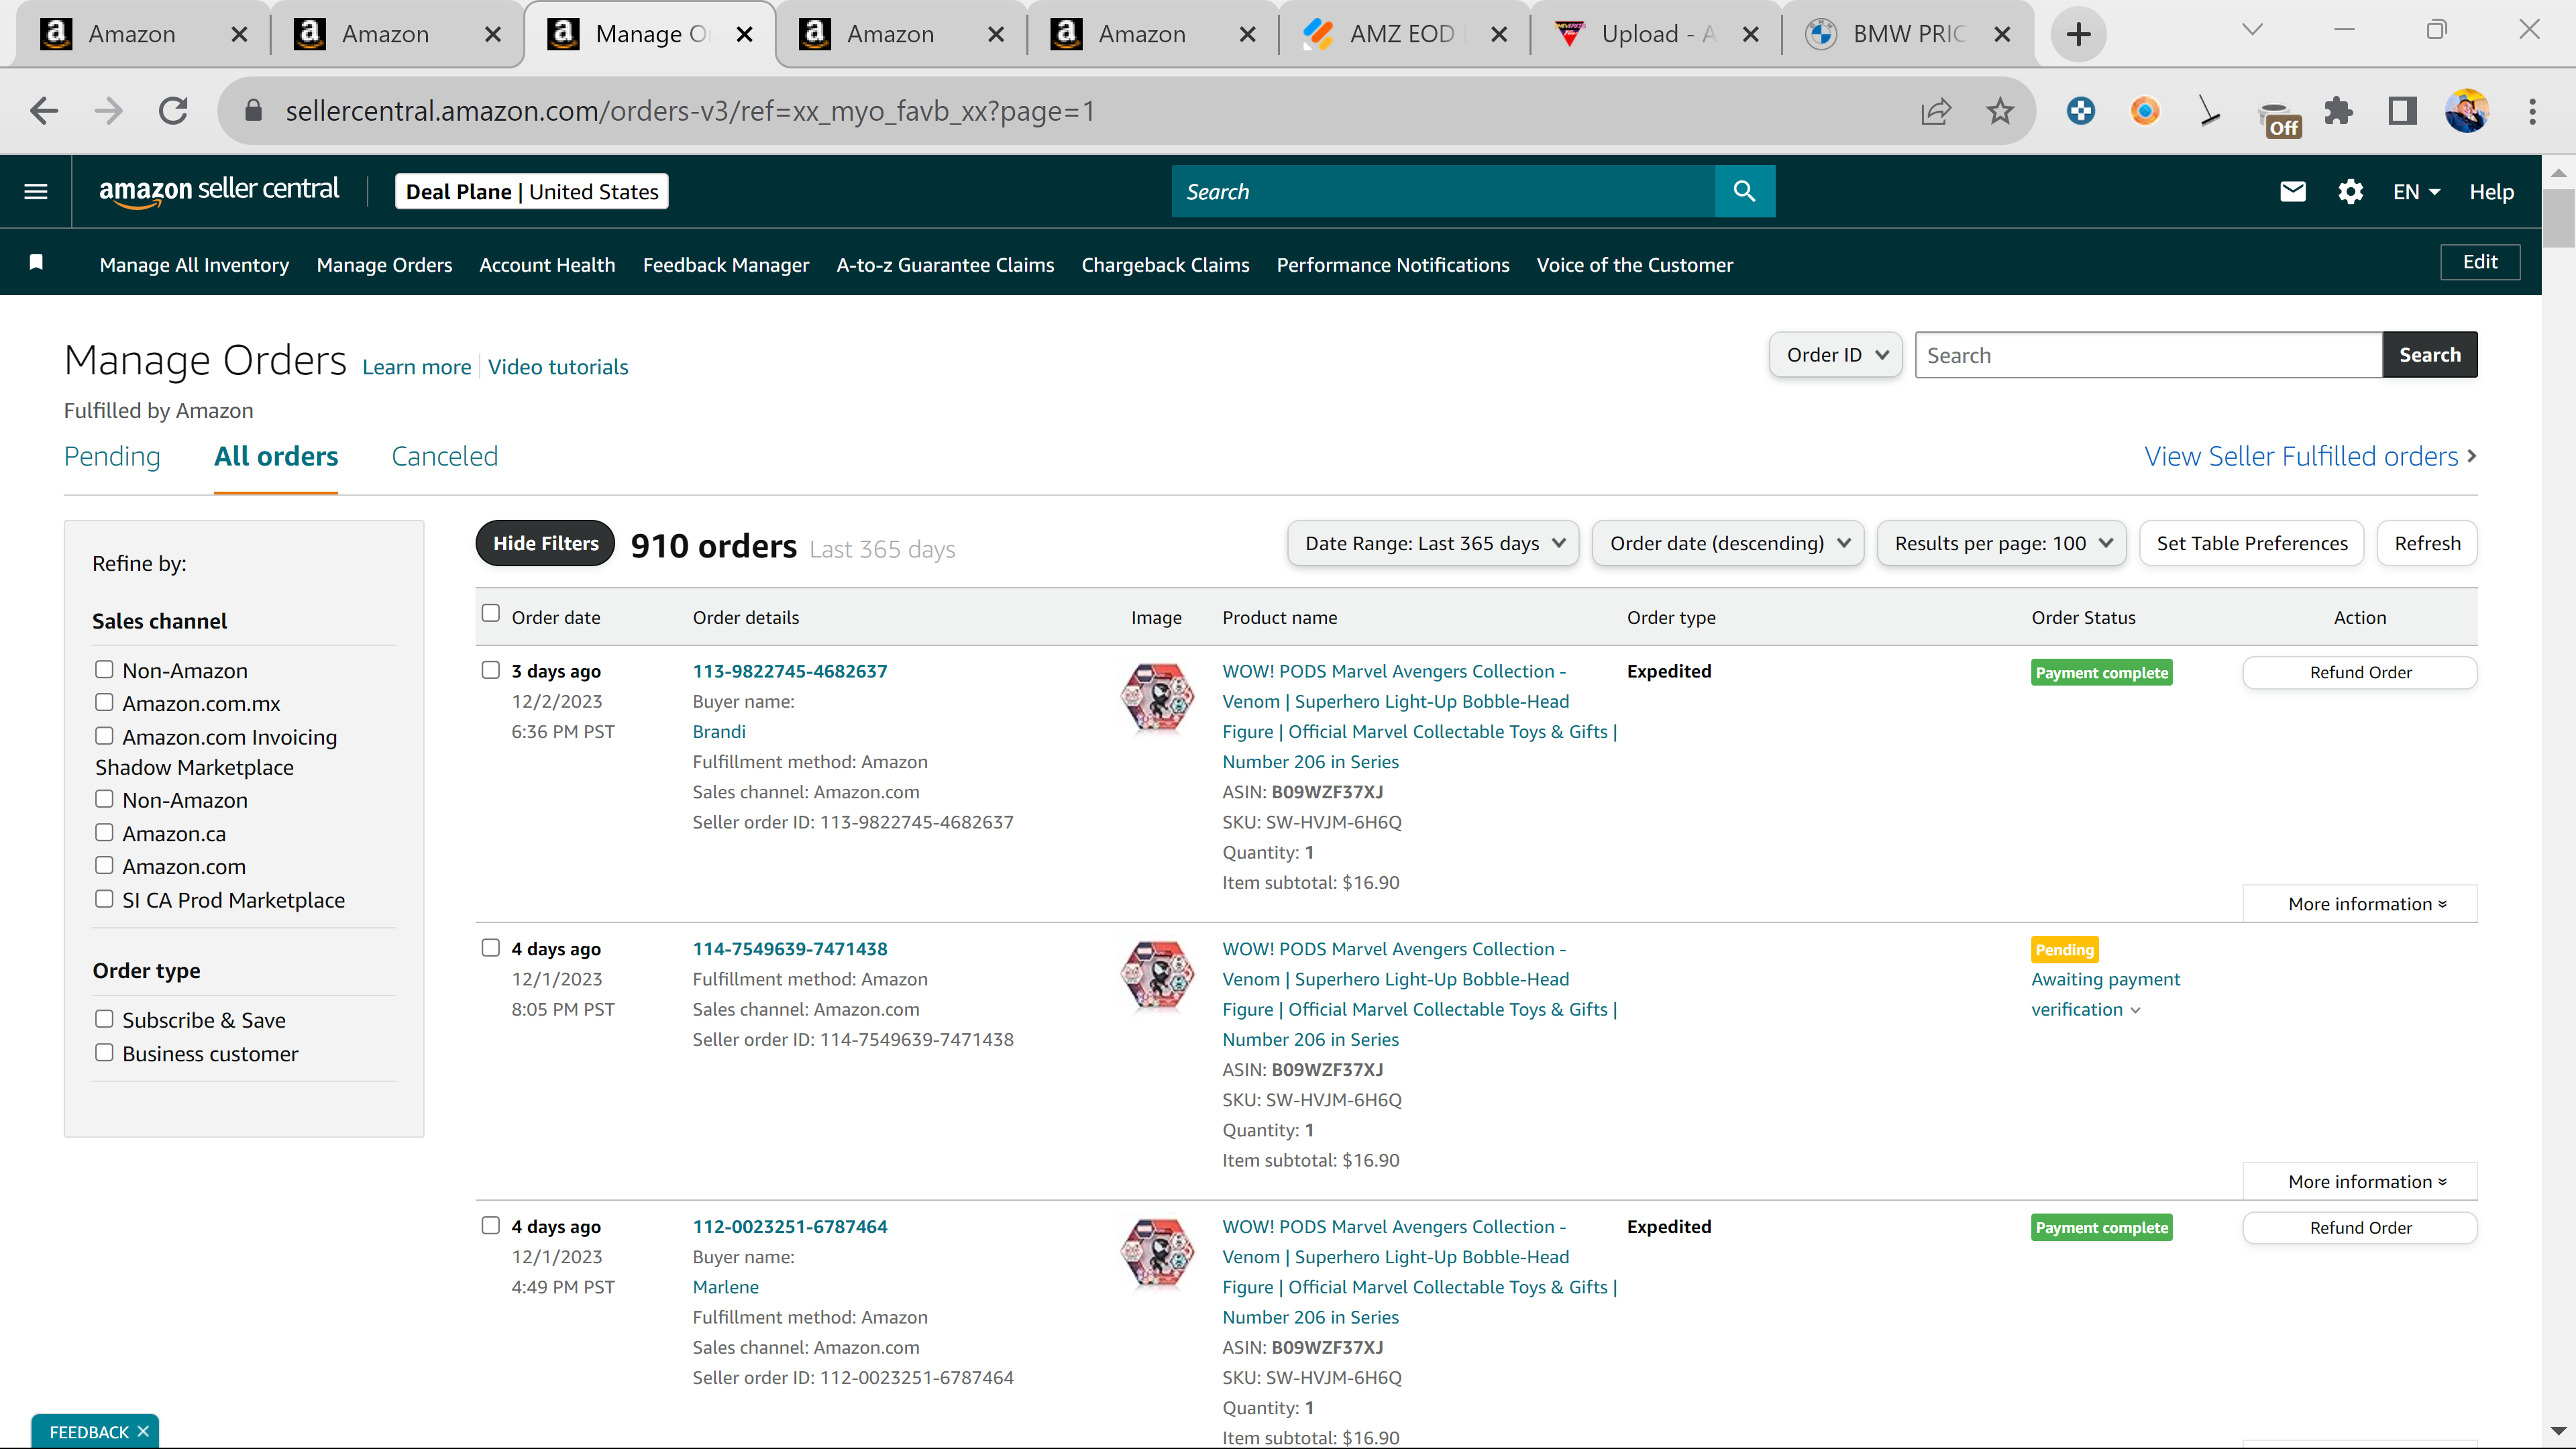The width and height of the screenshot is (2576, 1449).
Task: Click the site lock icon in address bar
Action: pyautogui.click(x=253, y=110)
